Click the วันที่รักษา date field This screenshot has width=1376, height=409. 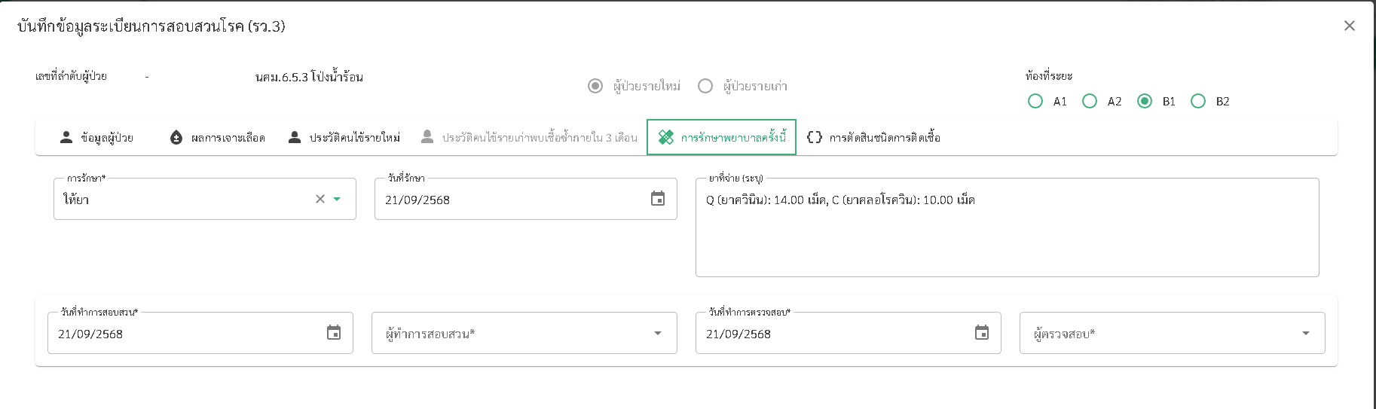[x=512, y=200]
